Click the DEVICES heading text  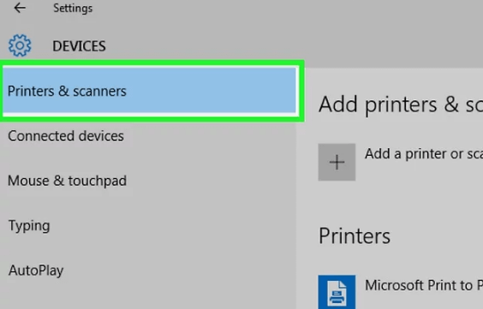79,46
